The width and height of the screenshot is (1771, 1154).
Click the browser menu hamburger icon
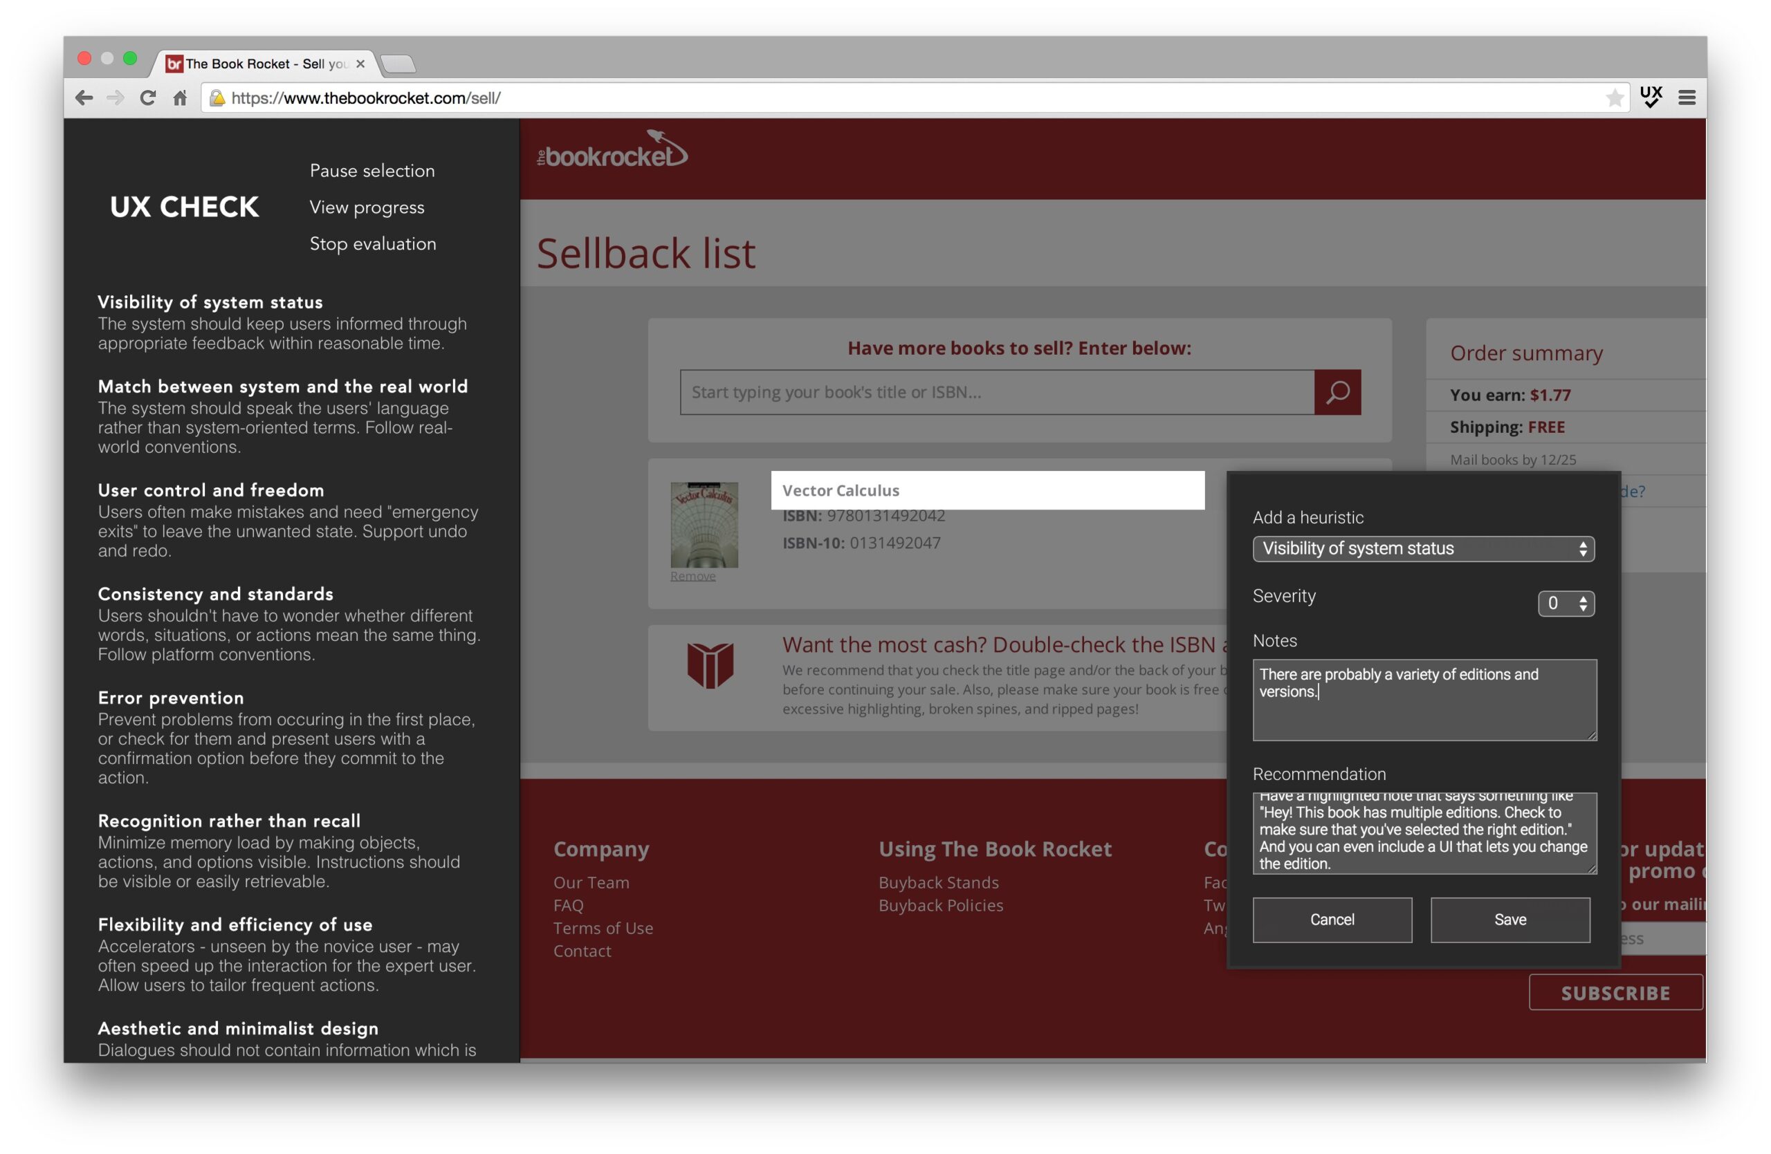coord(1692,97)
